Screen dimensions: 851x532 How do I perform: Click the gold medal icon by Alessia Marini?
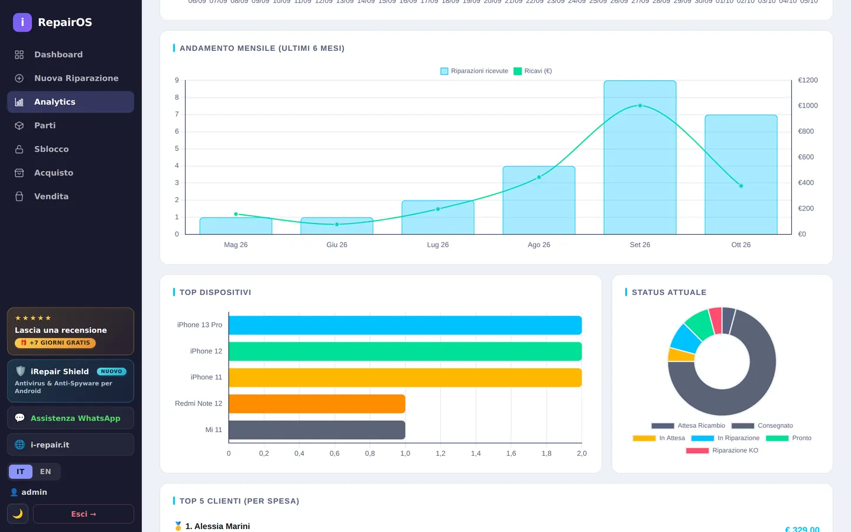pyautogui.click(x=178, y=526)
